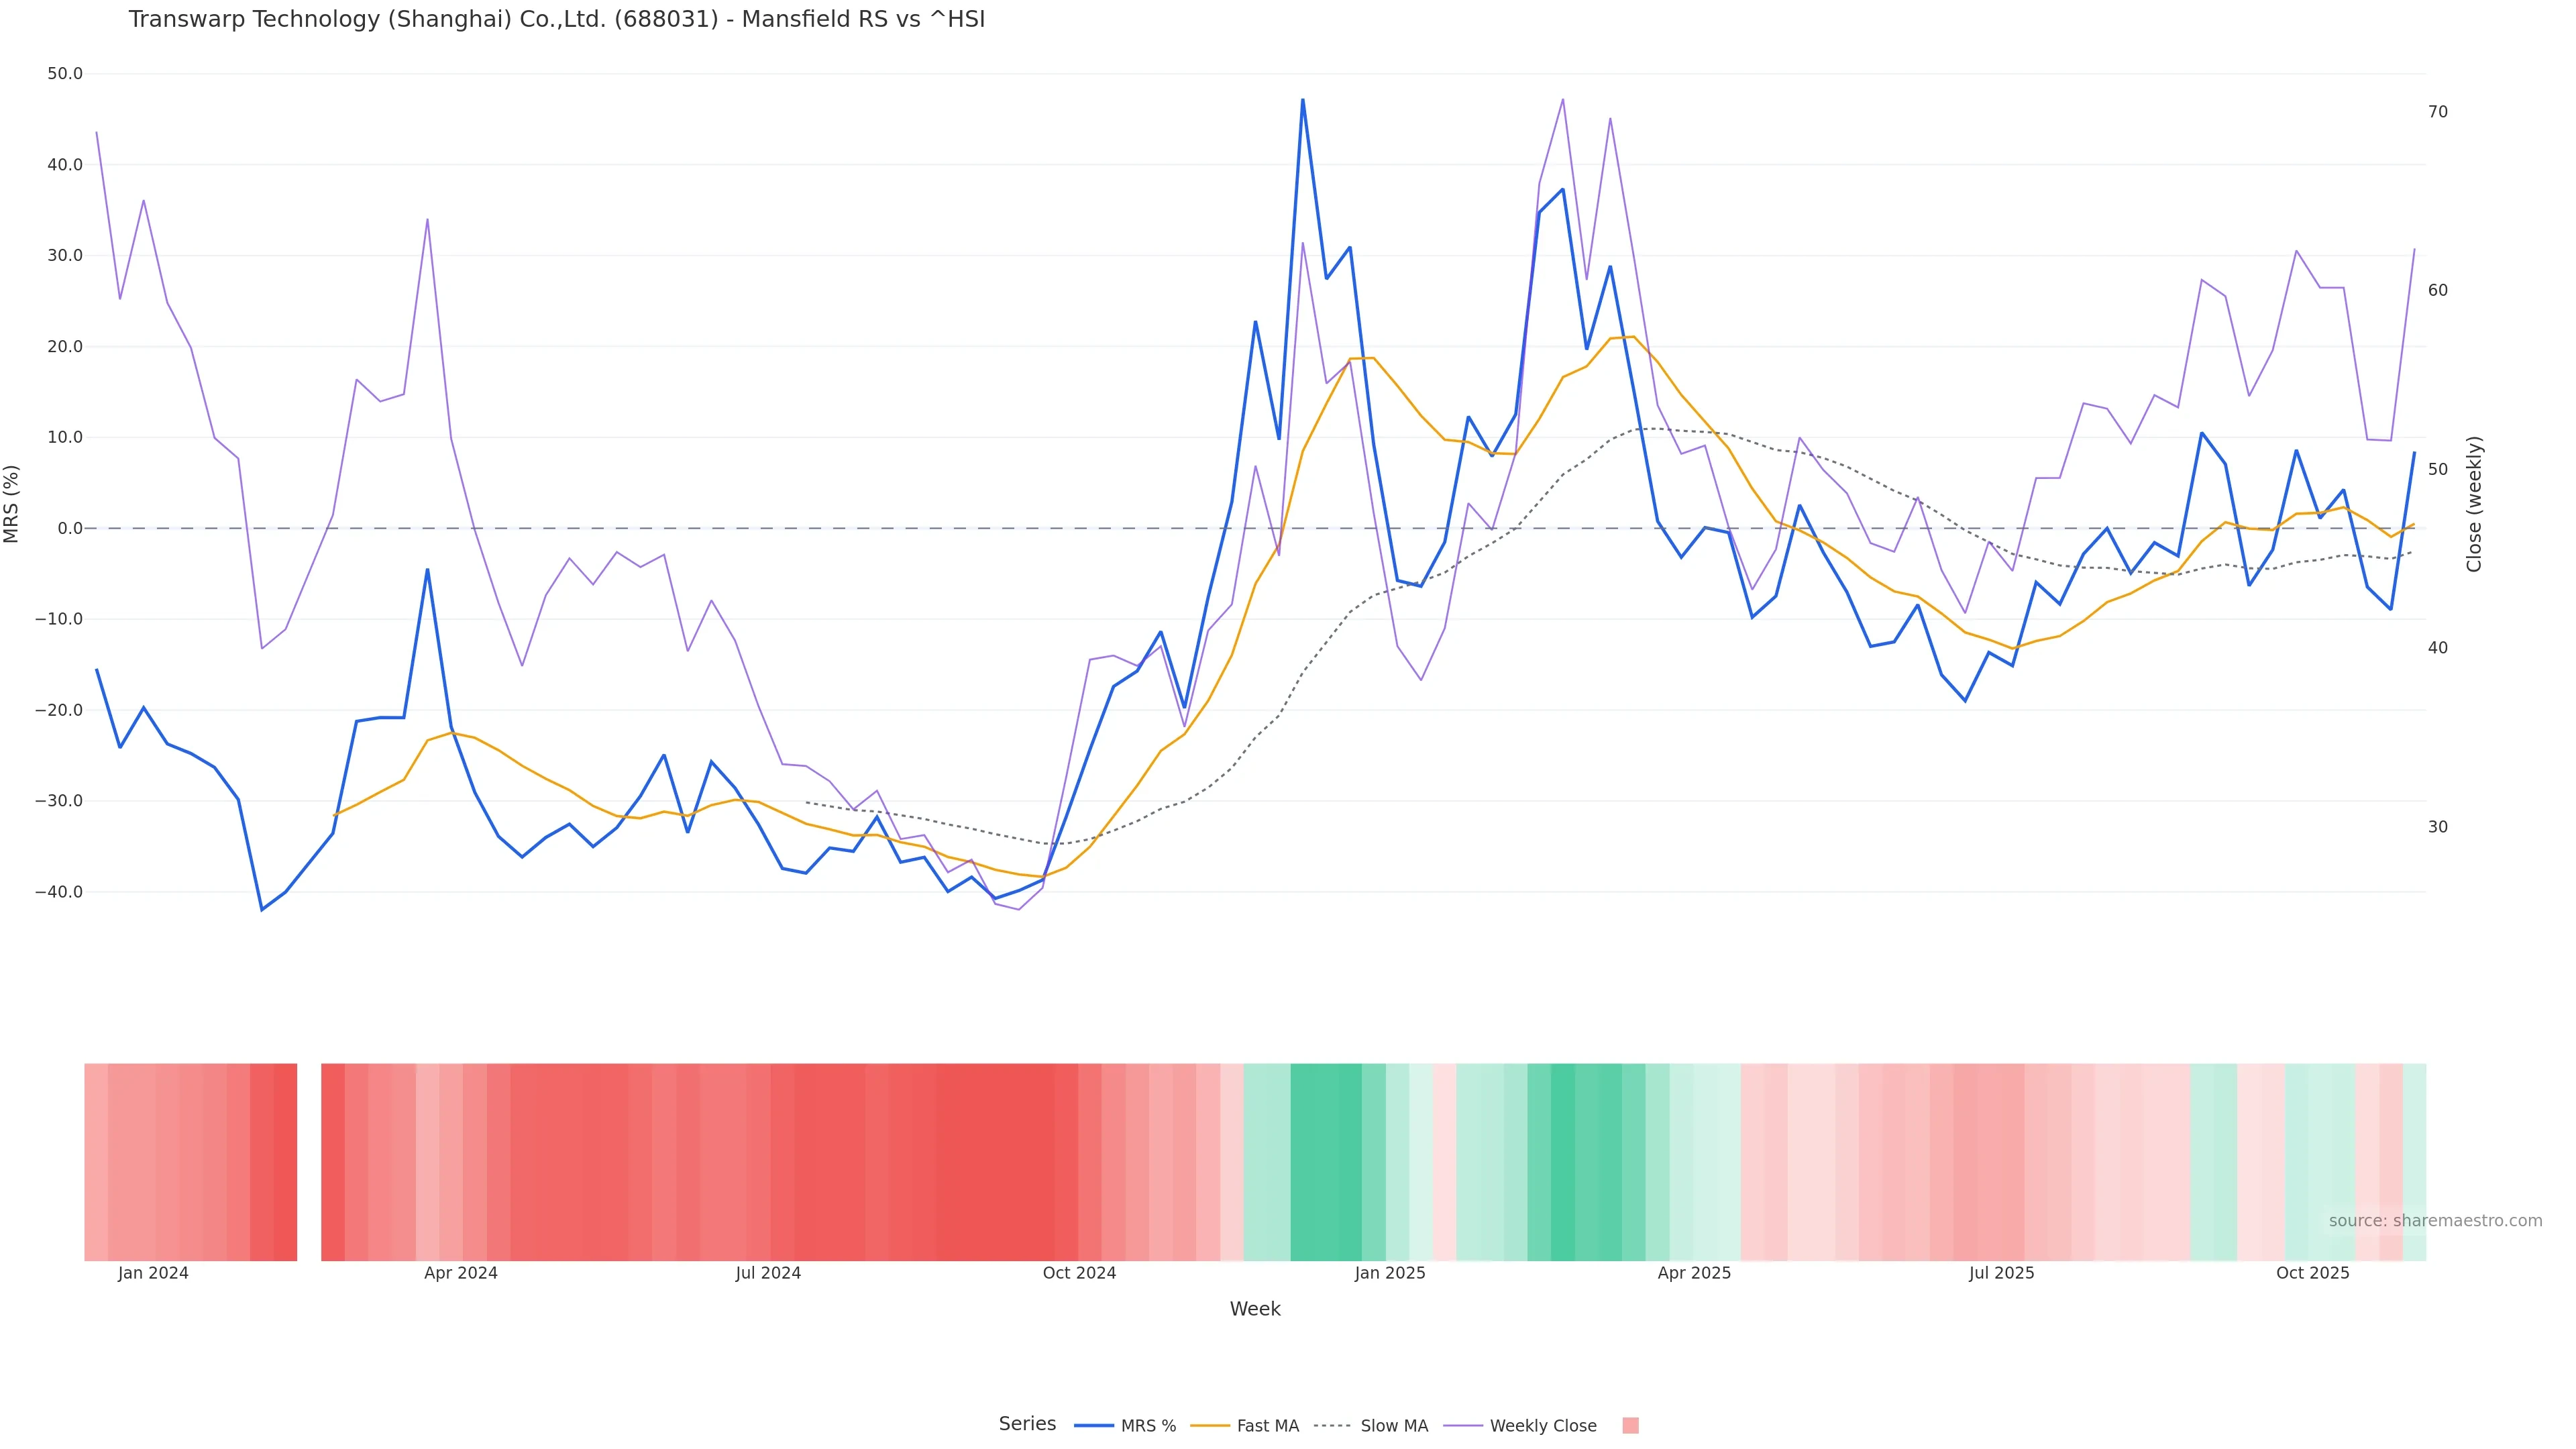Click the 50.0 tick on MRS axis
Viewport: 2576px width, 1449px height.
coord(64,74)
